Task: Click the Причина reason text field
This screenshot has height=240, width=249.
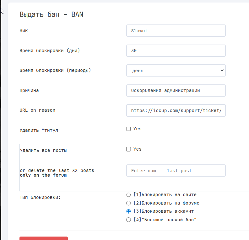Action: pyautogui.click(x=176, y=90)
